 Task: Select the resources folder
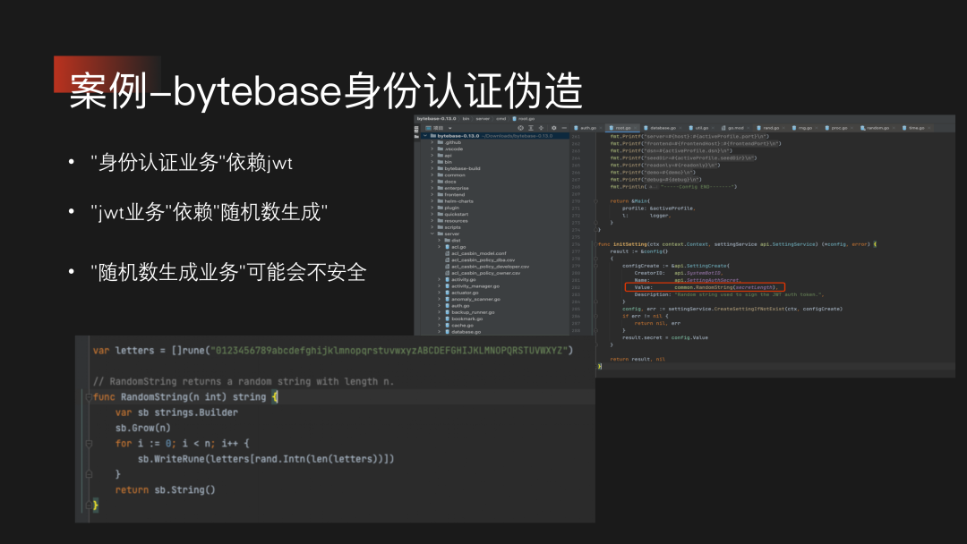(456, 221)
